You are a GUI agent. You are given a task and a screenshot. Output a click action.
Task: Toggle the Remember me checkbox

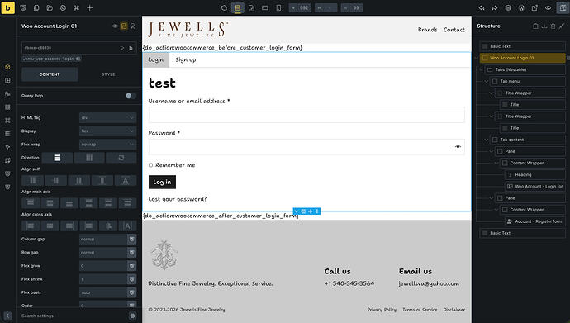(150, 165)
